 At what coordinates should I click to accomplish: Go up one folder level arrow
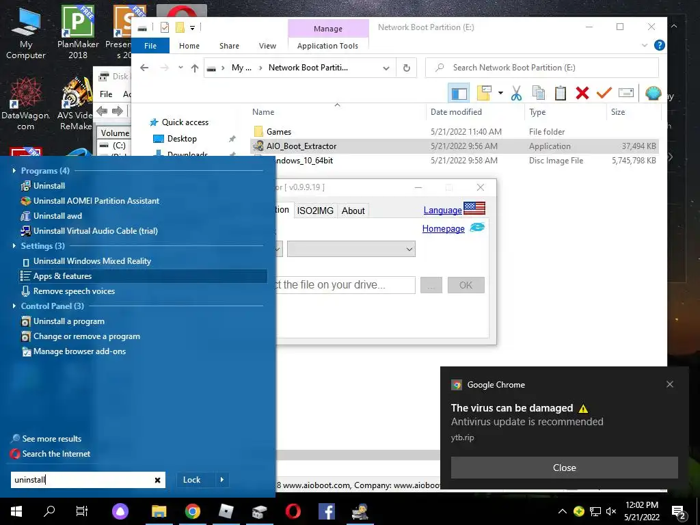(195, 68)
